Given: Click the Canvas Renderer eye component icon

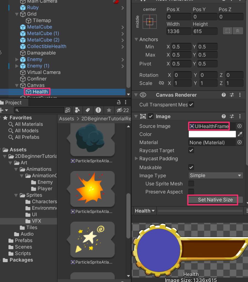Looking at the screenshot, I should 143,95.
